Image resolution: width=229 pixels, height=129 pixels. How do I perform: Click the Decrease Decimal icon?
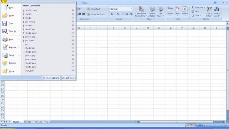click(131, 14)
